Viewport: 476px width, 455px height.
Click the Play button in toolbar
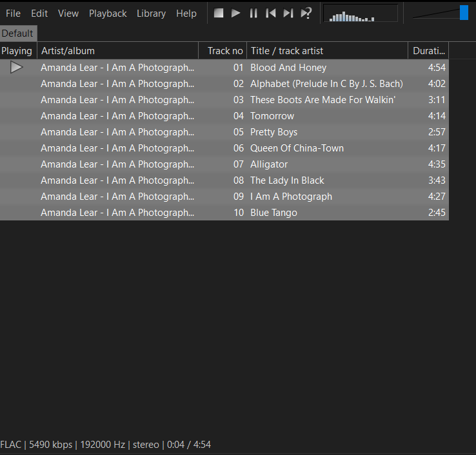(236, 13)
